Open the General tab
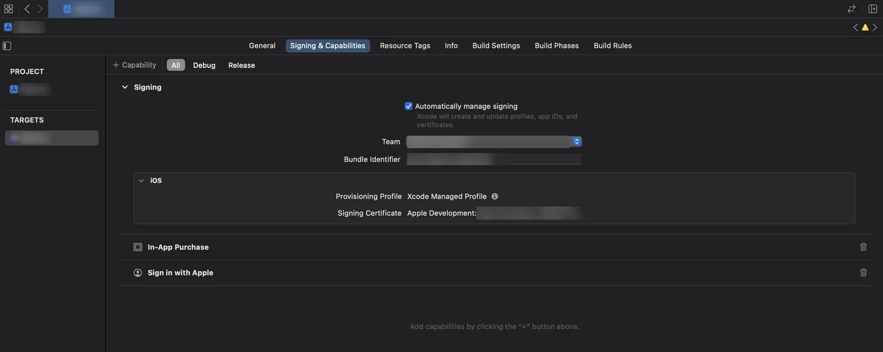883x352 pixels. pos(262,46)
